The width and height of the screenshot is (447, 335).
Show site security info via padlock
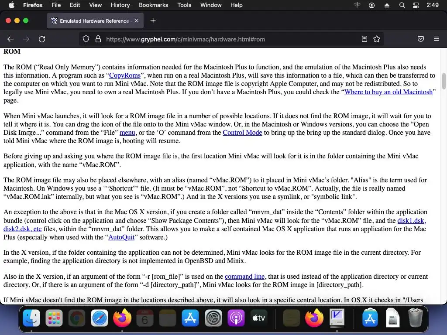tap(98, 39)
